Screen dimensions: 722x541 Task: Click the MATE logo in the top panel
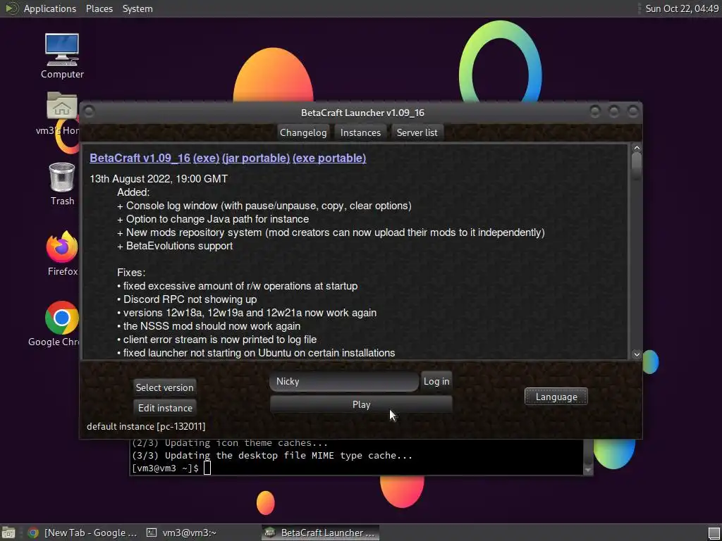pos(11,8)
